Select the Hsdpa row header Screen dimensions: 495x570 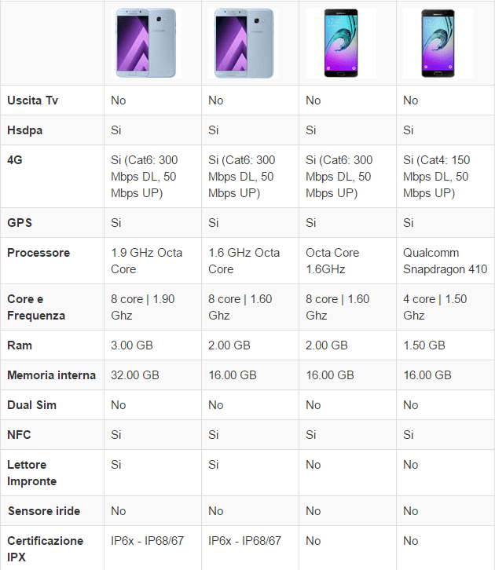25,130
